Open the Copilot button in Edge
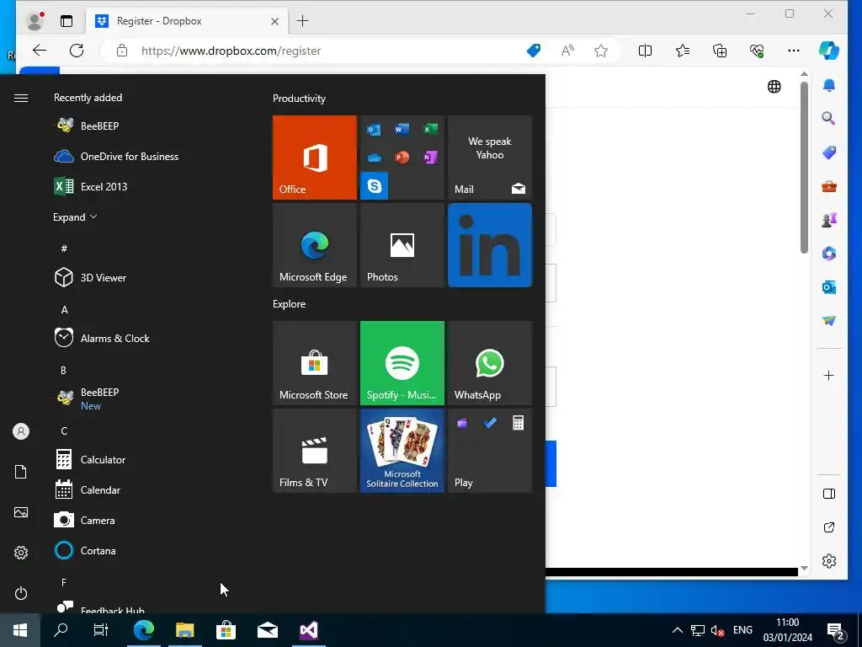Image resolution: width=862 pixels, height=647 pixels. (x=828, y=51)
